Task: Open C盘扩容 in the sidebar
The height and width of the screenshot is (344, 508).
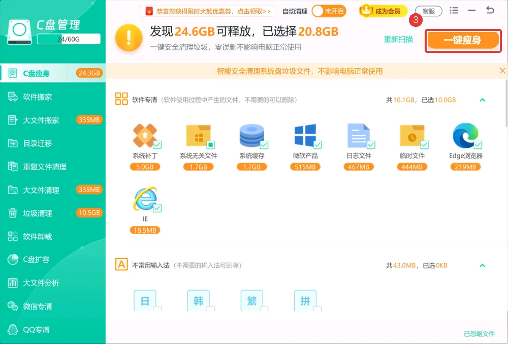Action: 53,260
